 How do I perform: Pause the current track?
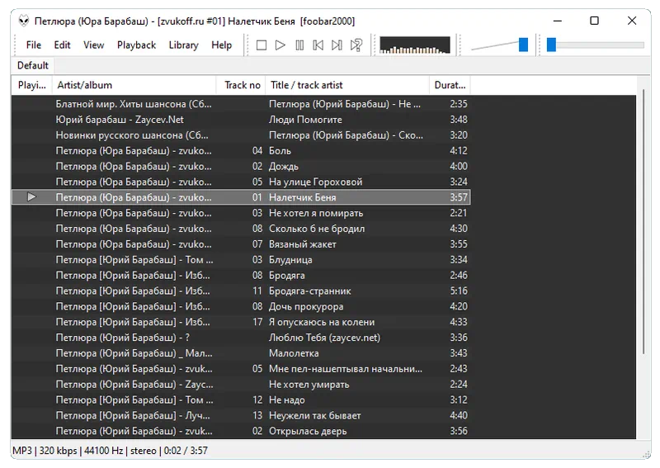point(299,45)
